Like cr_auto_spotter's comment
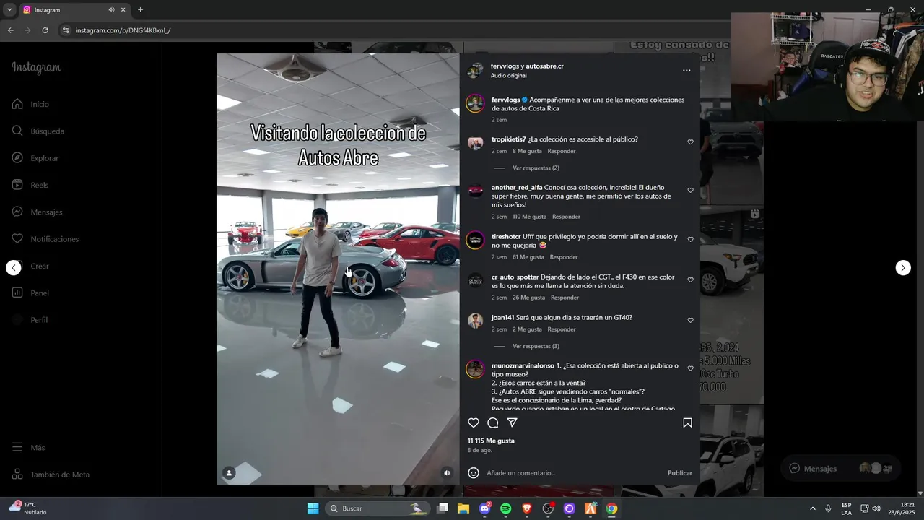This screenshot has width=924, height=520. point(690,280)
